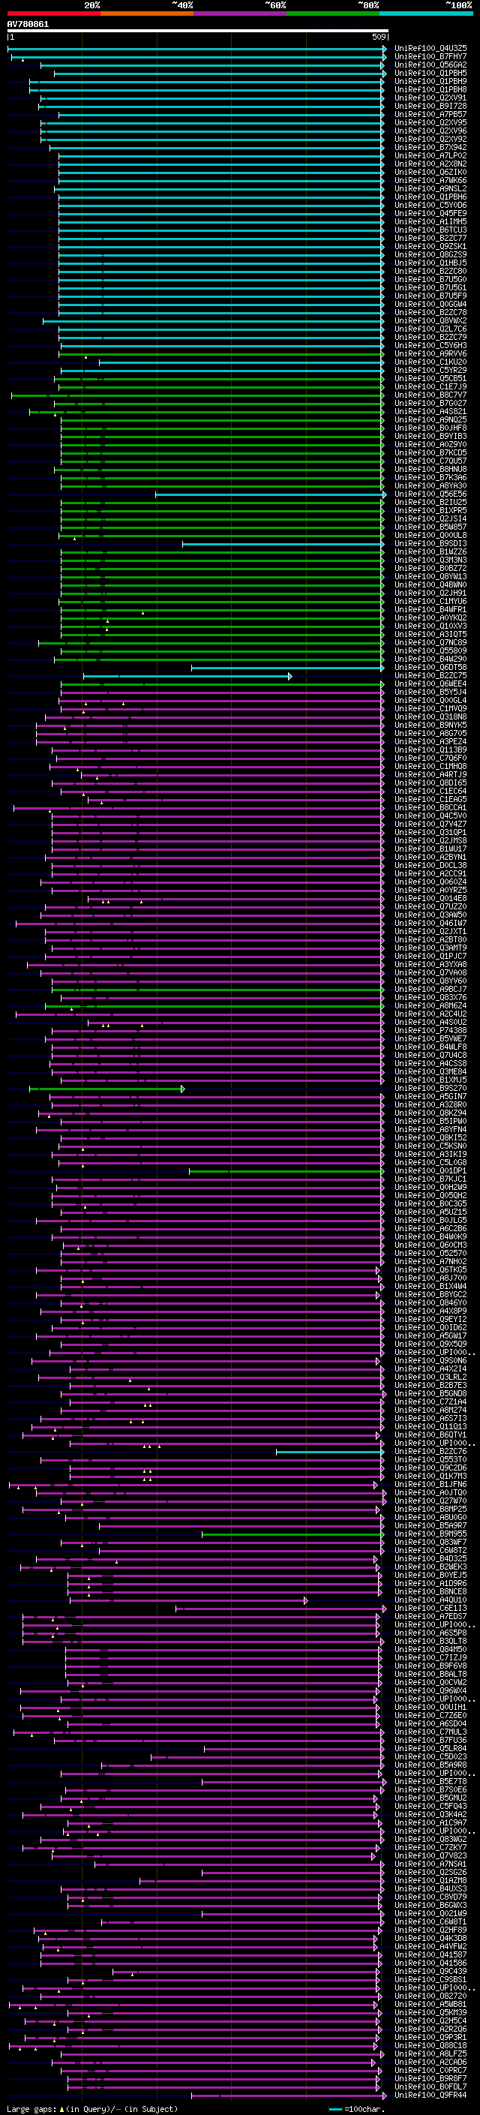This screenshot has height=2115, width=480.
Task: Click the short purple bar of UniRef100_A4QU10
Action: click(x=189, y=1600)
